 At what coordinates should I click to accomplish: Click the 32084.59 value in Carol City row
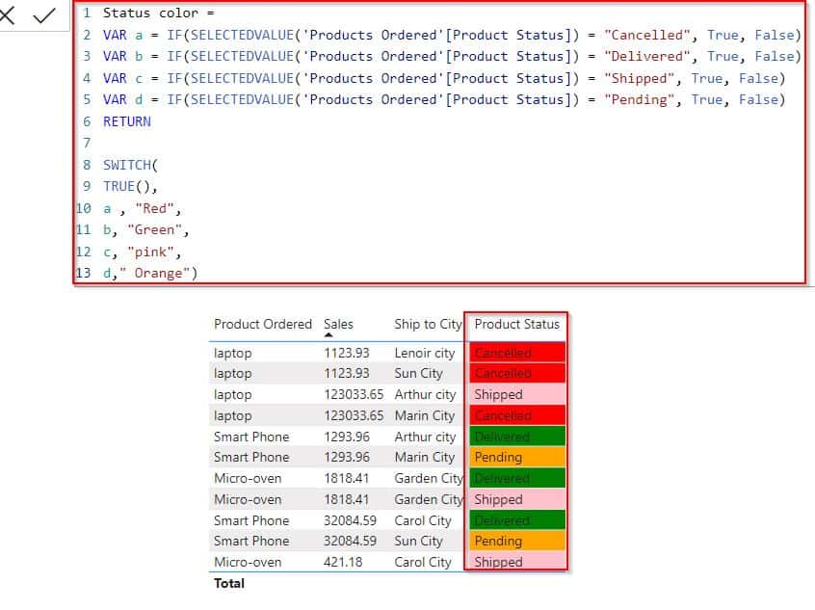(350, 520)
